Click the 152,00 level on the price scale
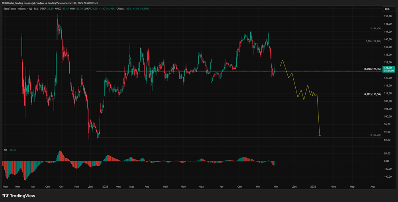The height and width of the screenshot is (202, 398). [x=387, y=16]
